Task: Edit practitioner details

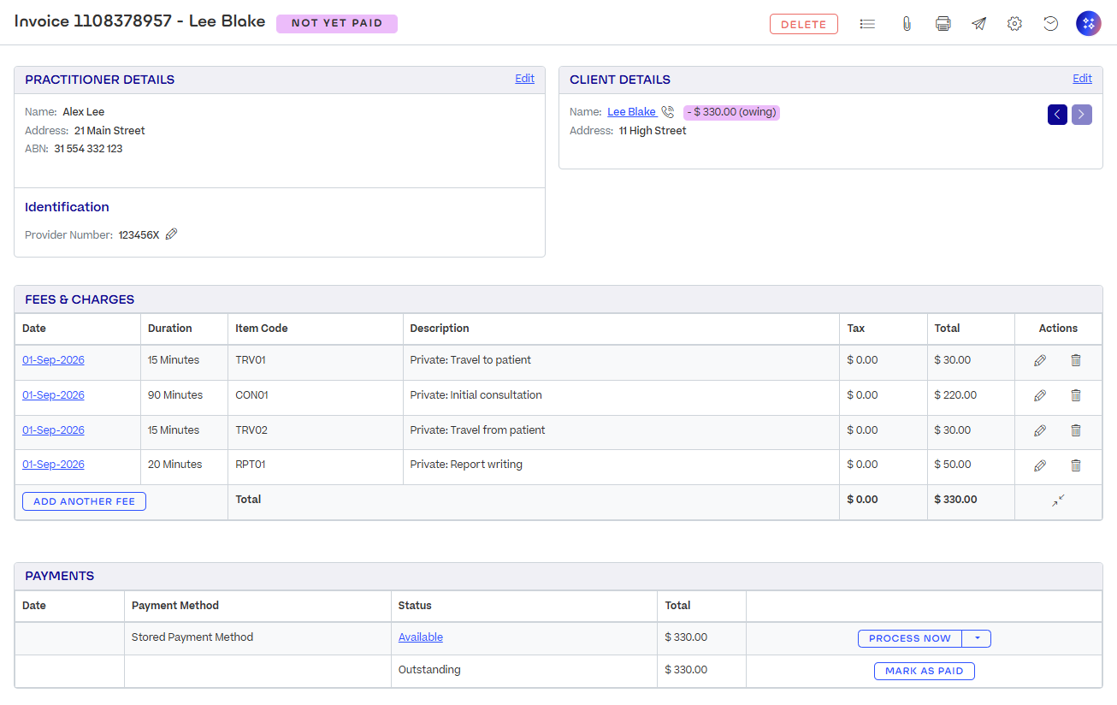Action: click(x=524, y=79)
